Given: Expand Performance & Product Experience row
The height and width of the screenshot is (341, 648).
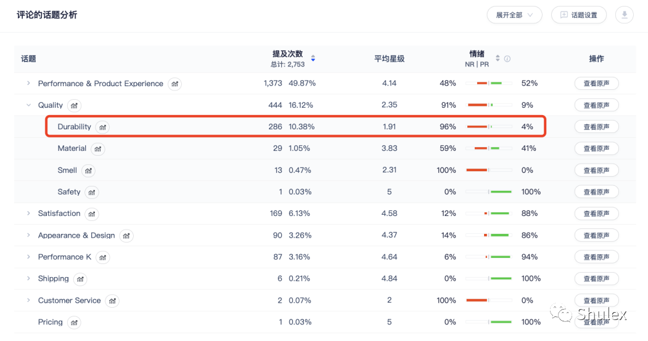Looking at the screenshot, I should 28,83.
